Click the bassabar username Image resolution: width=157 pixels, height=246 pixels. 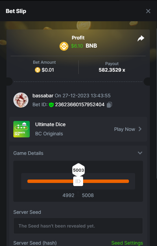43,96
